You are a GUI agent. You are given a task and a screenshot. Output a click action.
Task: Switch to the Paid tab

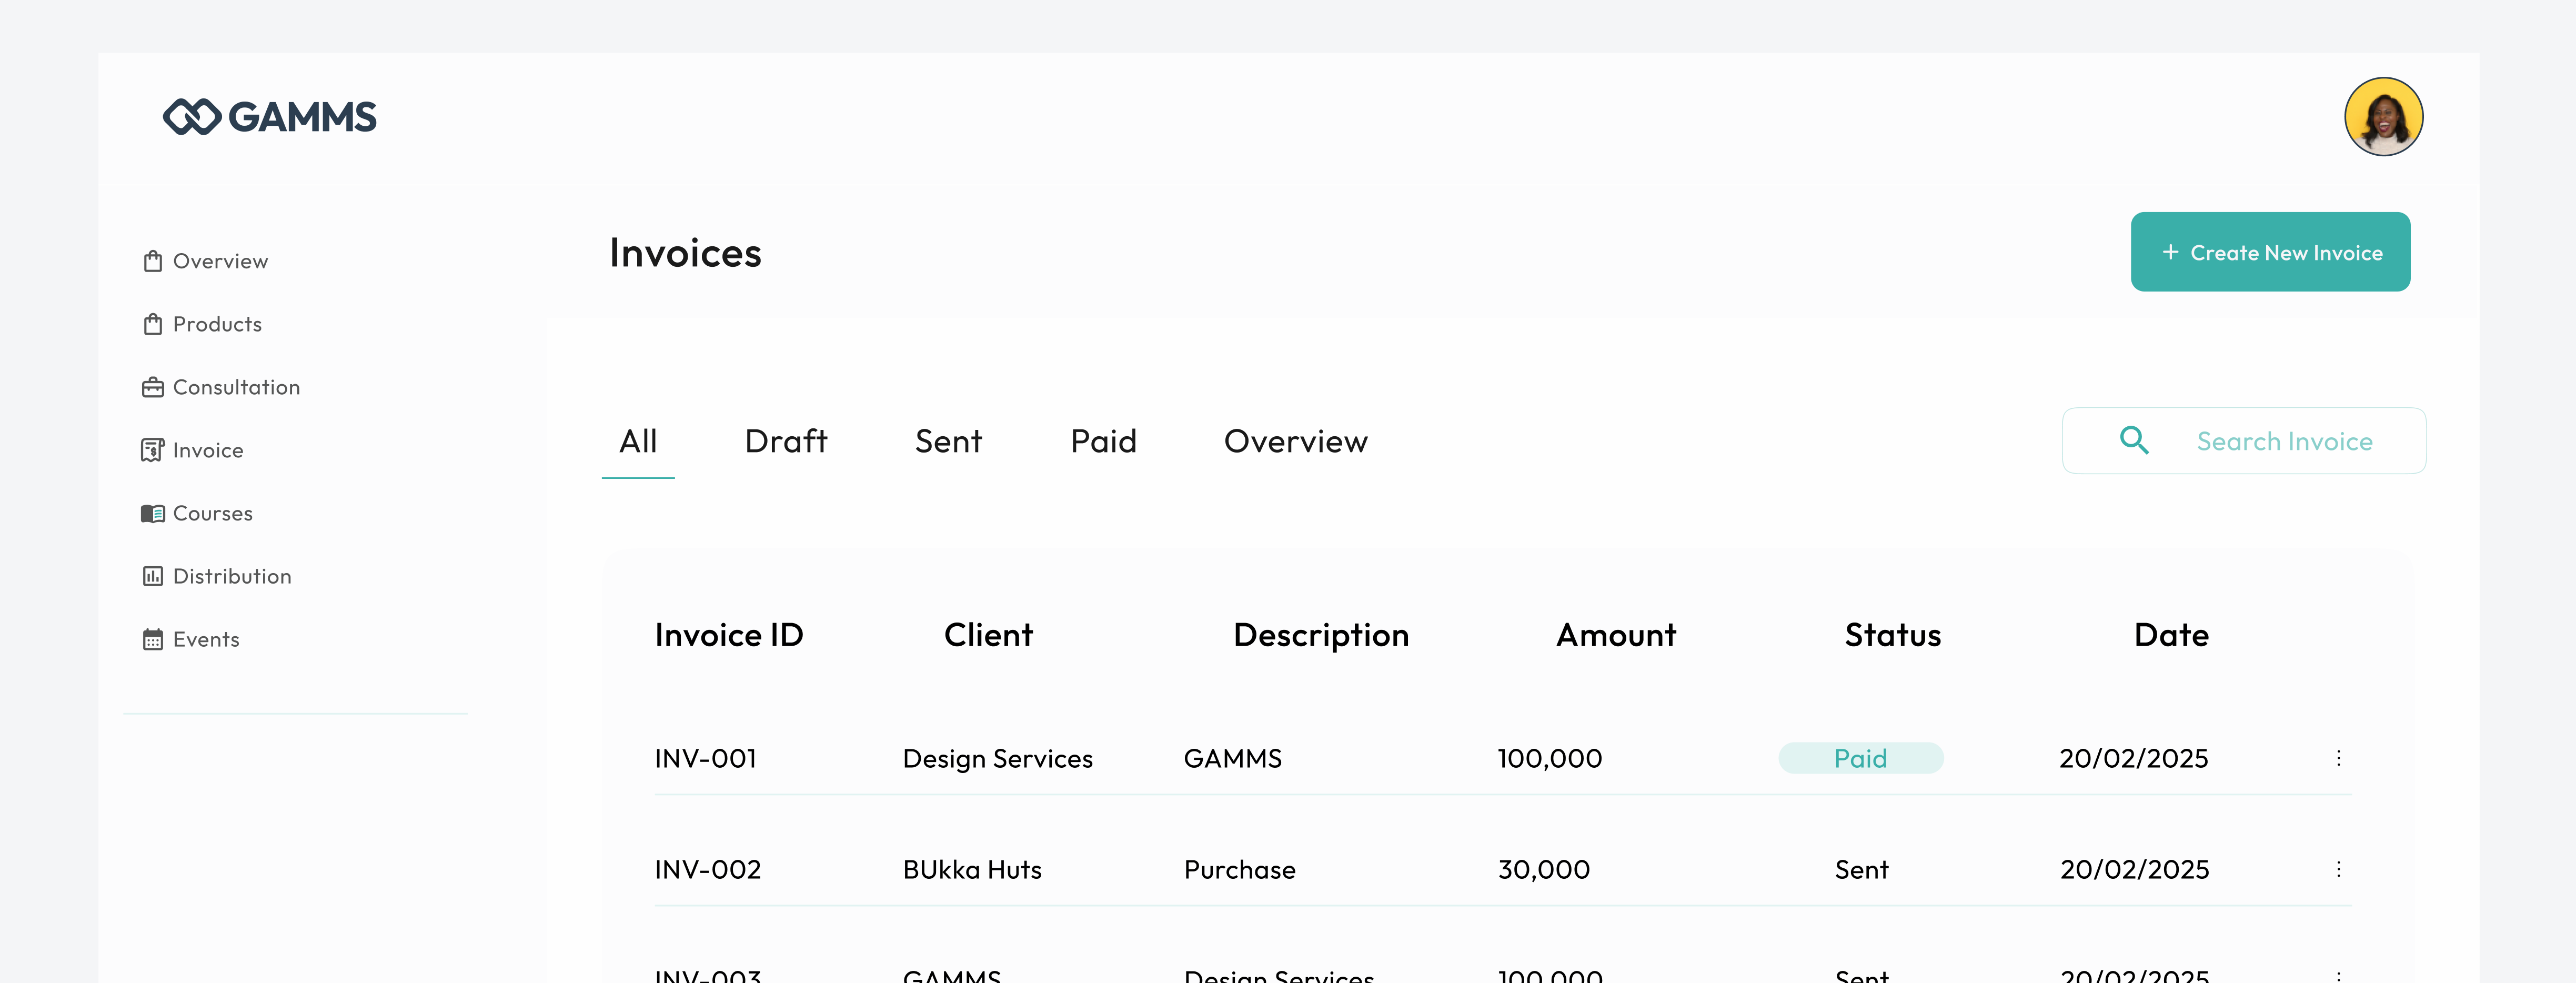coord(1103,441)
